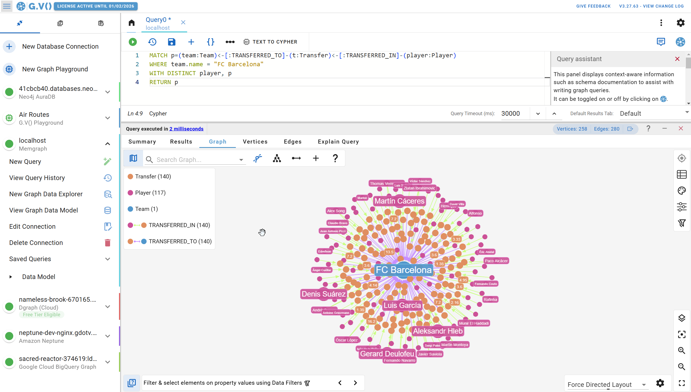Image resolution: width=691 pixels, height=392 pixels.
Task: Open the graph display sliders settings icon
Action: pos(682,207)
